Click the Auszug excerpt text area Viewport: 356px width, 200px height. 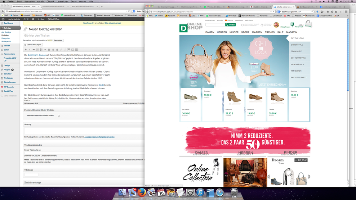coord(84,131)
